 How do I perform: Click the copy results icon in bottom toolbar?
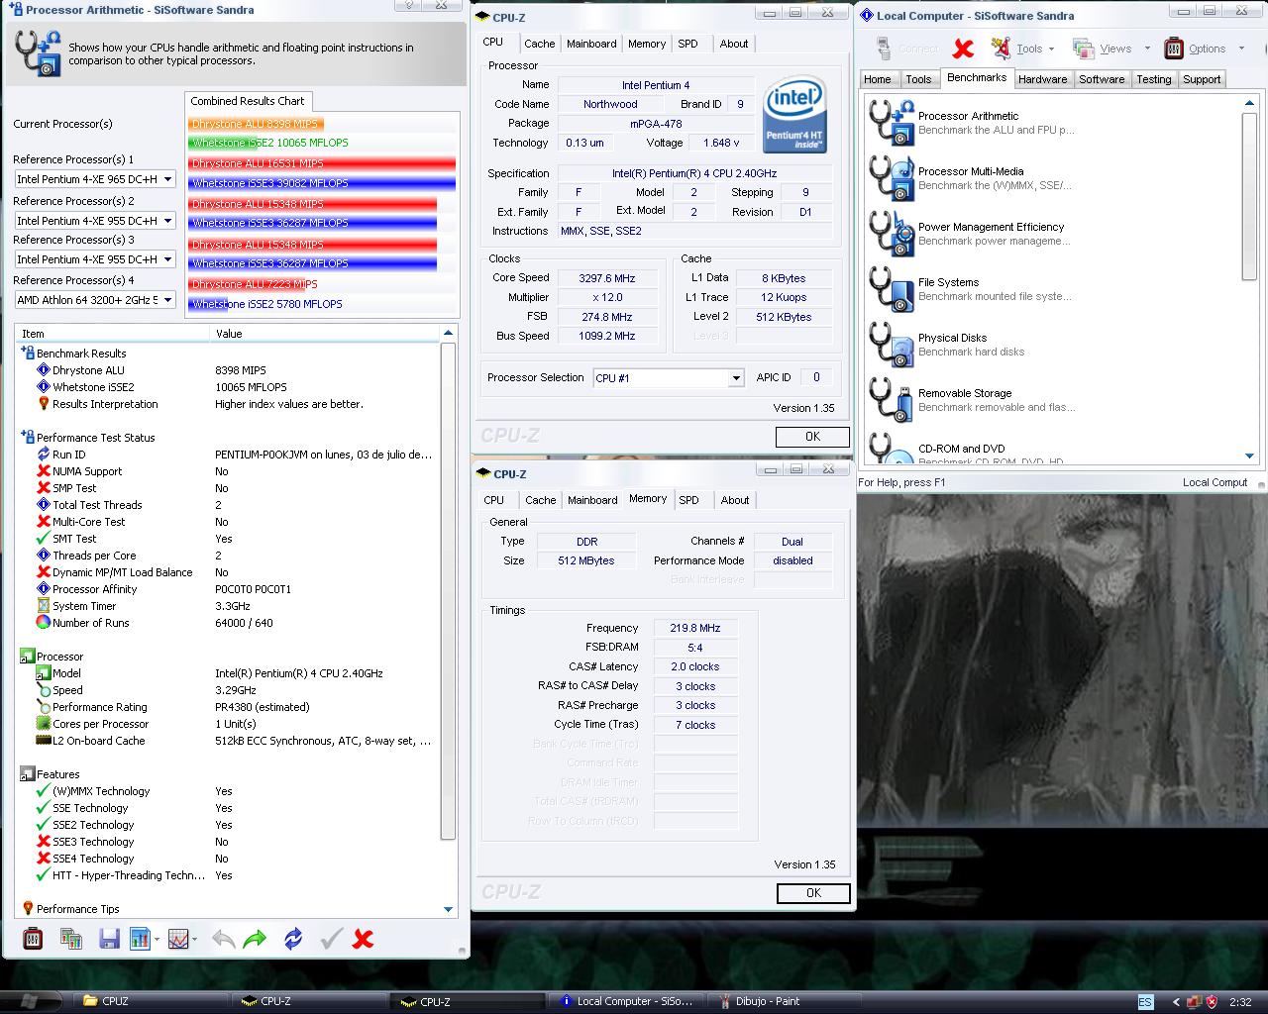70,939
